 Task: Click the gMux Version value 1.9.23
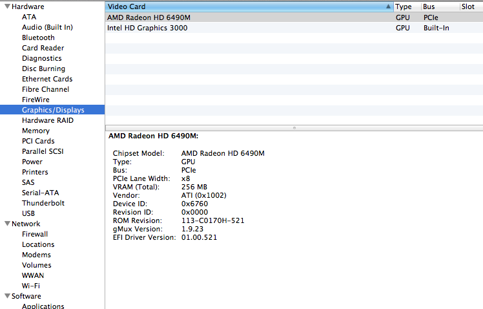(x=192, y=229)
